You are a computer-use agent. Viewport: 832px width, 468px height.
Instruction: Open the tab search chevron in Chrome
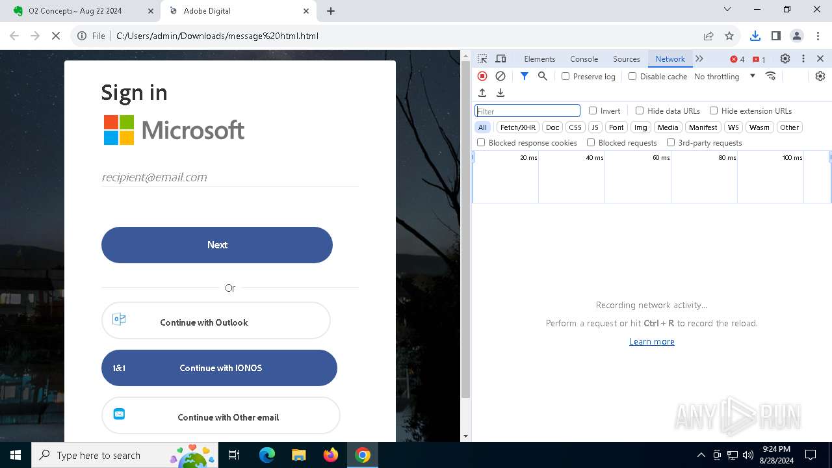[x=727, y=10]
